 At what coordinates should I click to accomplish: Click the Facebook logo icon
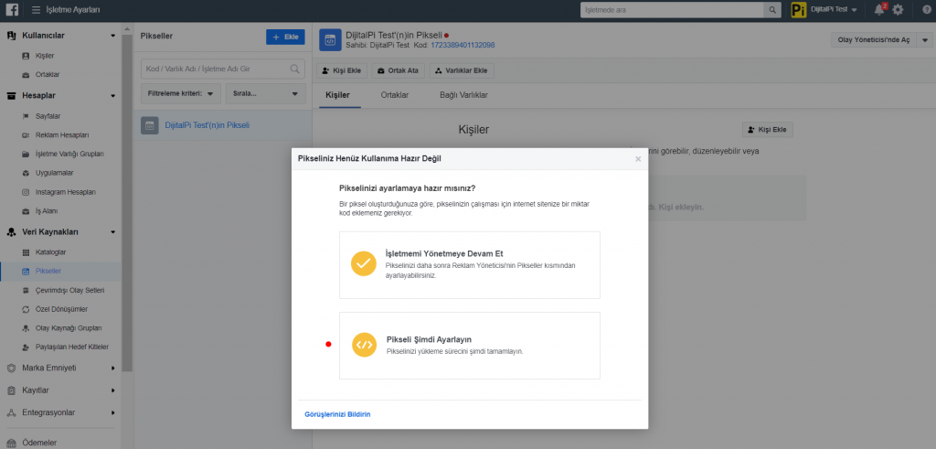11,9
